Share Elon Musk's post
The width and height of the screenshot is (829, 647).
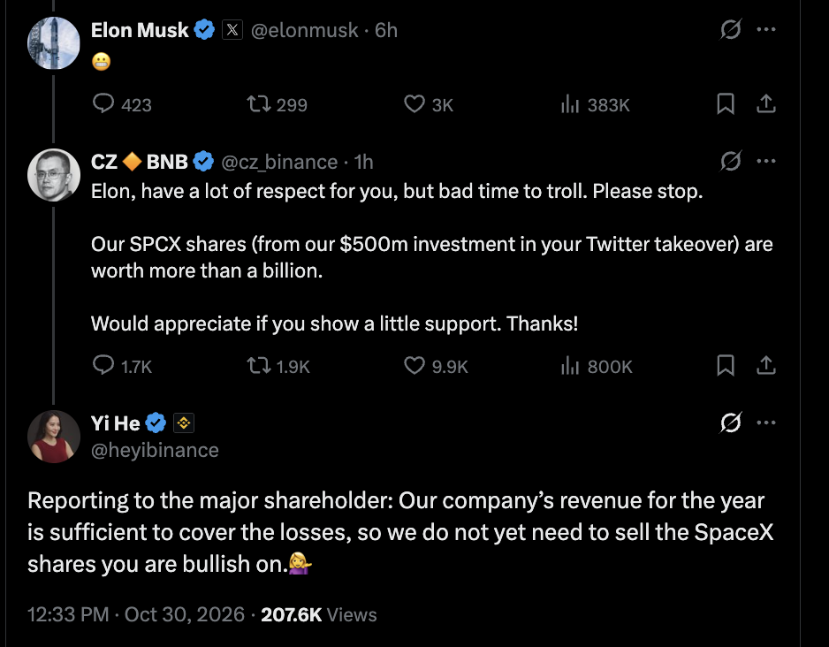pos(765,103)
